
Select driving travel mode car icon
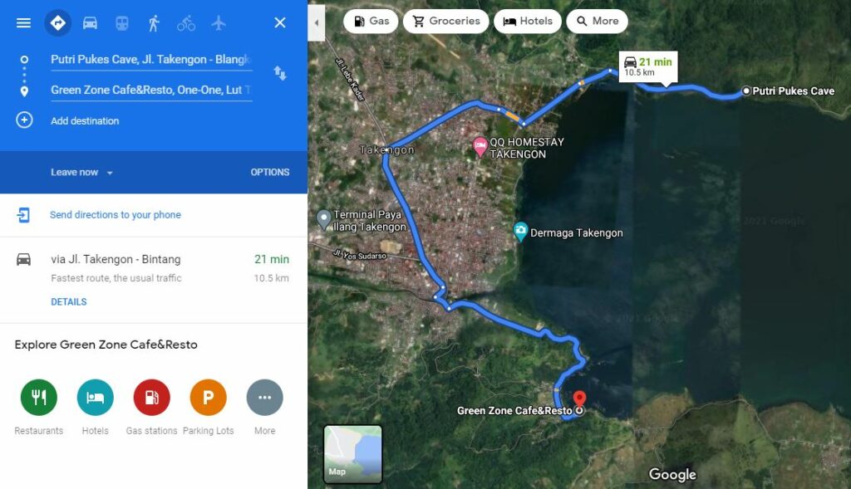(90, 22)
